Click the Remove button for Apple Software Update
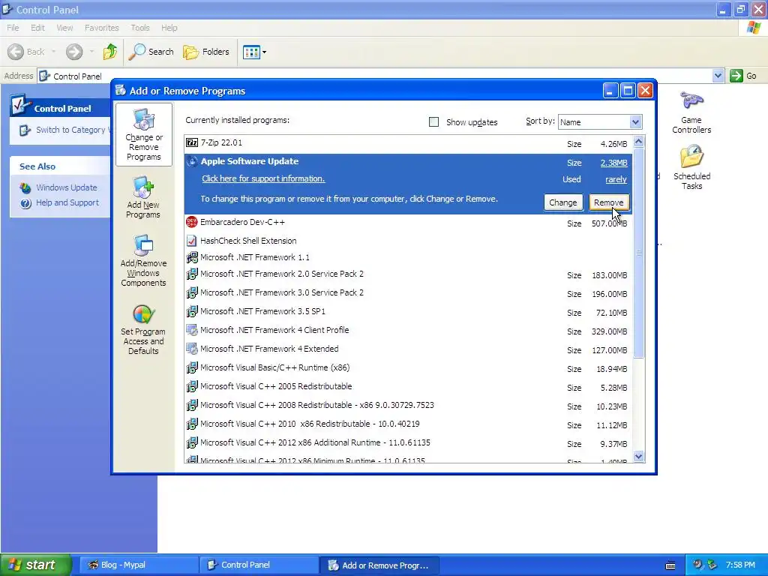This screenshot has width=768, height=576. point(609,202)
